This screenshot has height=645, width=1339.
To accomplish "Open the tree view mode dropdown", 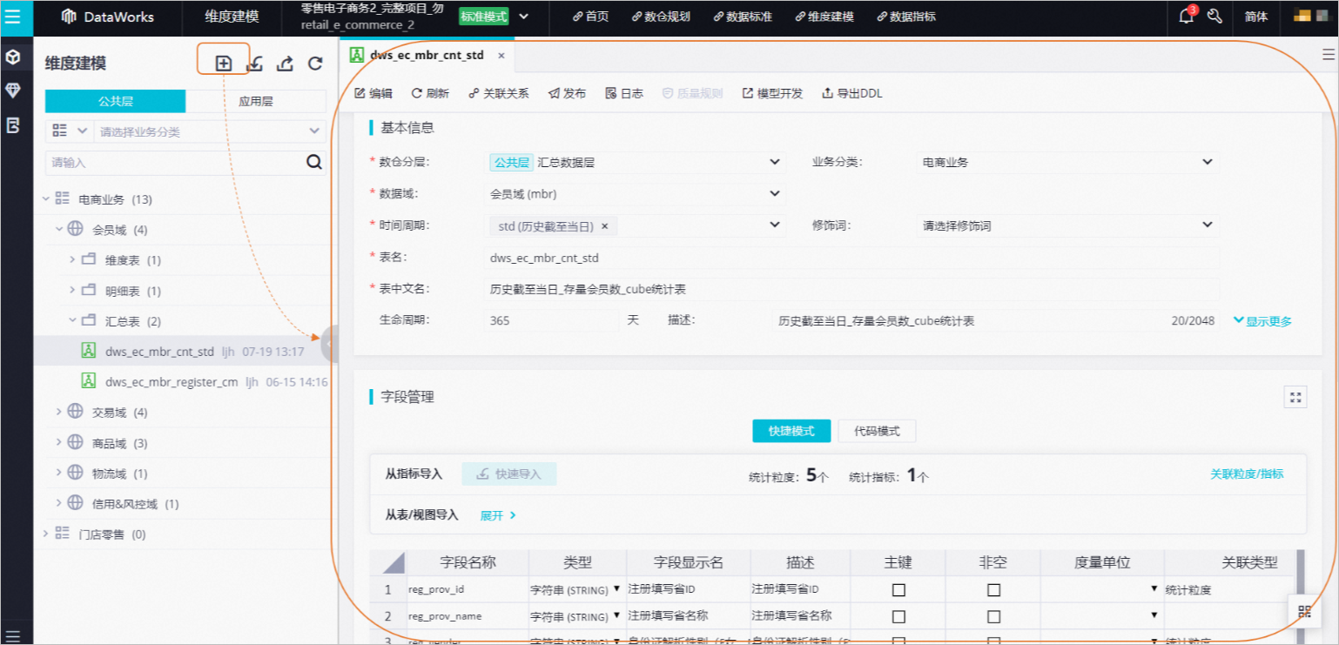I will [69, 131].
